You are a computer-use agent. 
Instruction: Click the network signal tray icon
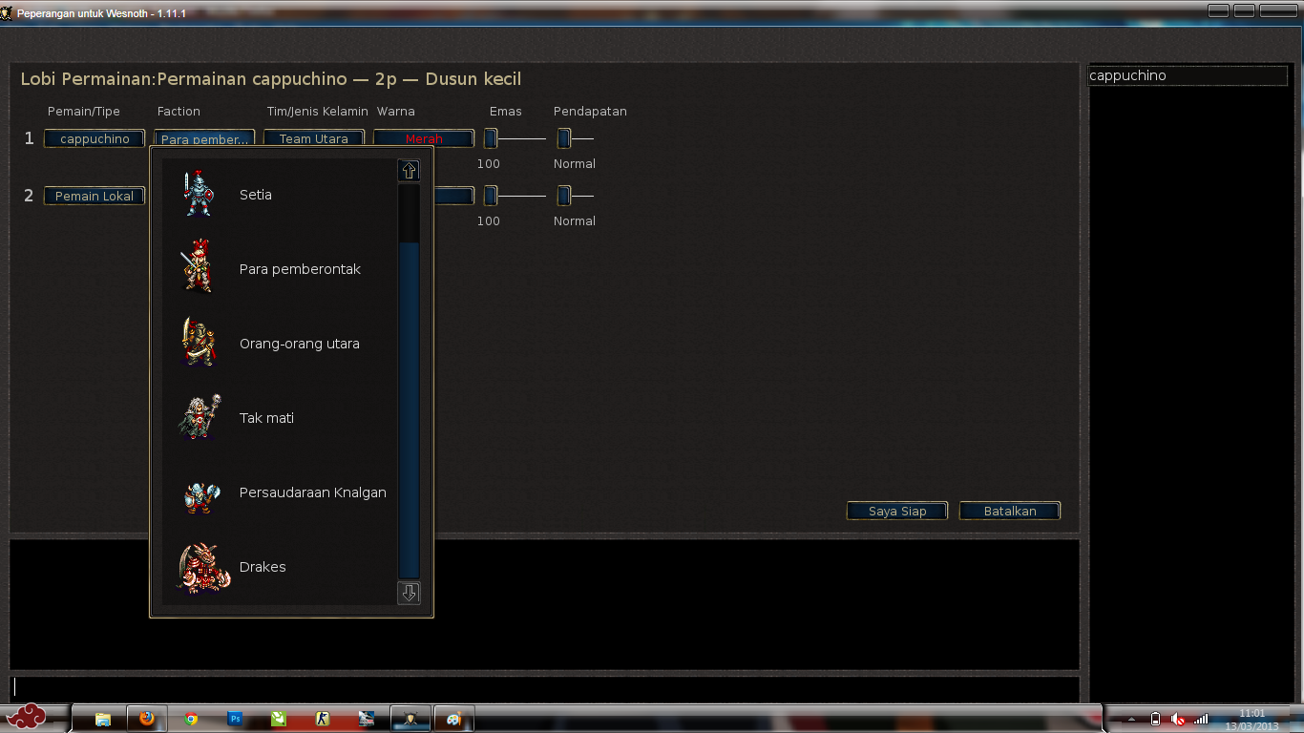click(x=1201, y=719)
